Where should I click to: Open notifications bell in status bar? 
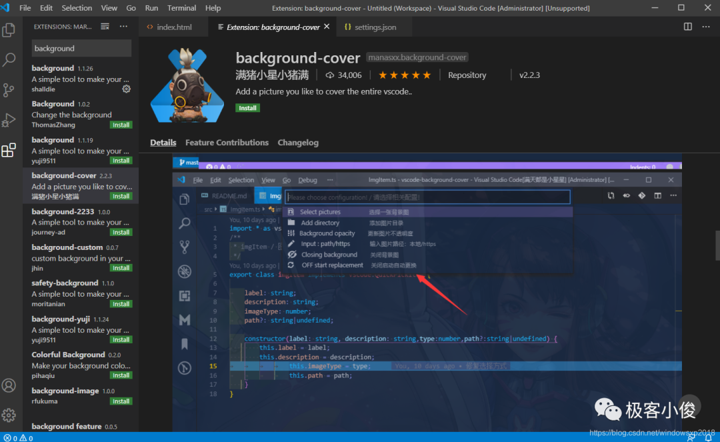pos(709,438)
